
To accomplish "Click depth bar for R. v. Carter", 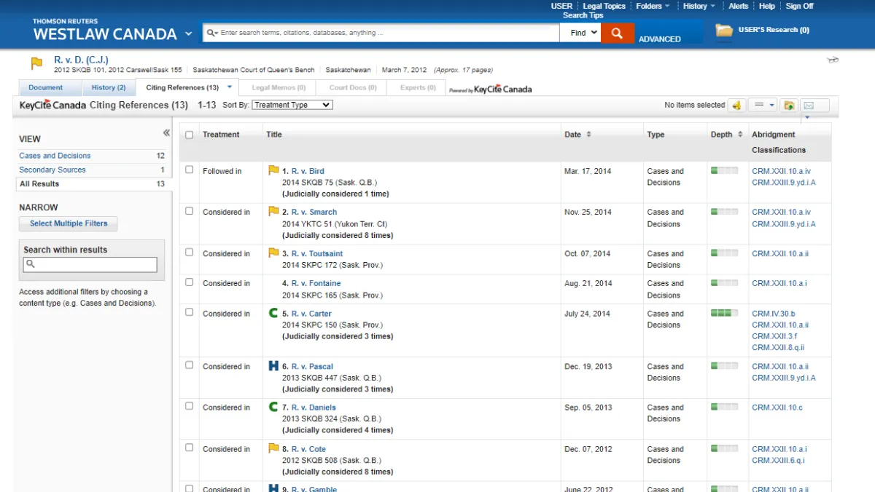I will coord(724,313).
